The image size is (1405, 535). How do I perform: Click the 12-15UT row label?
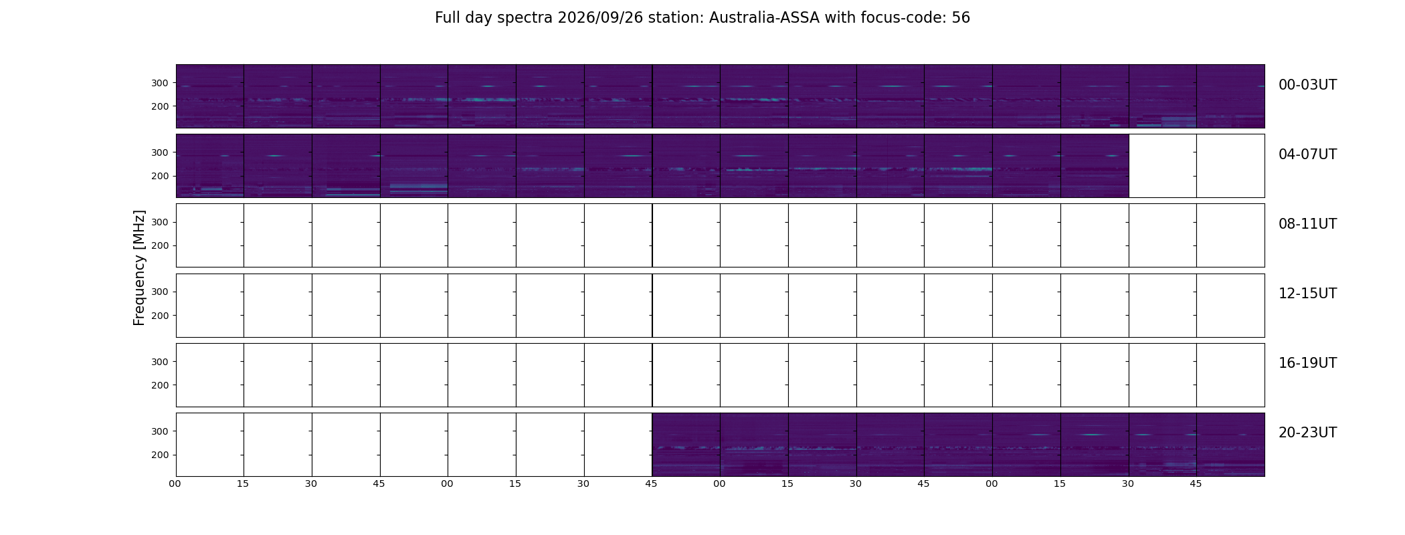1307,294
